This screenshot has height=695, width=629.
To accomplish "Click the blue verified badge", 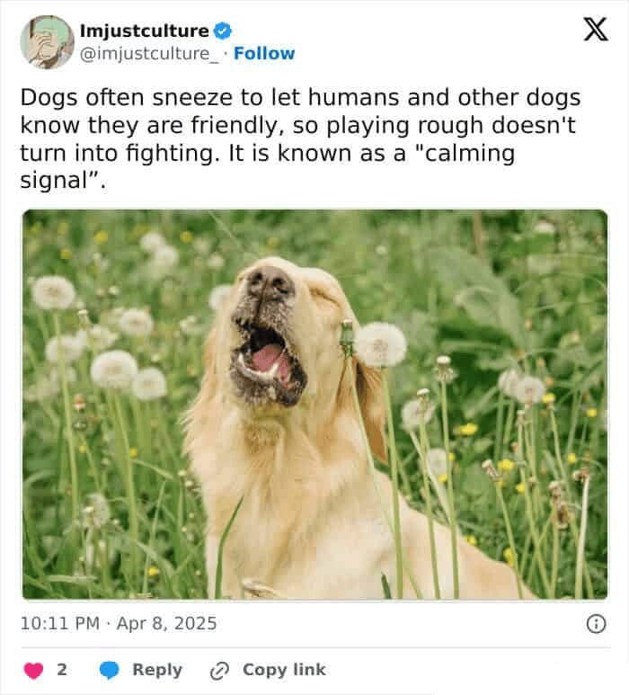I will (x=222, y=31).
